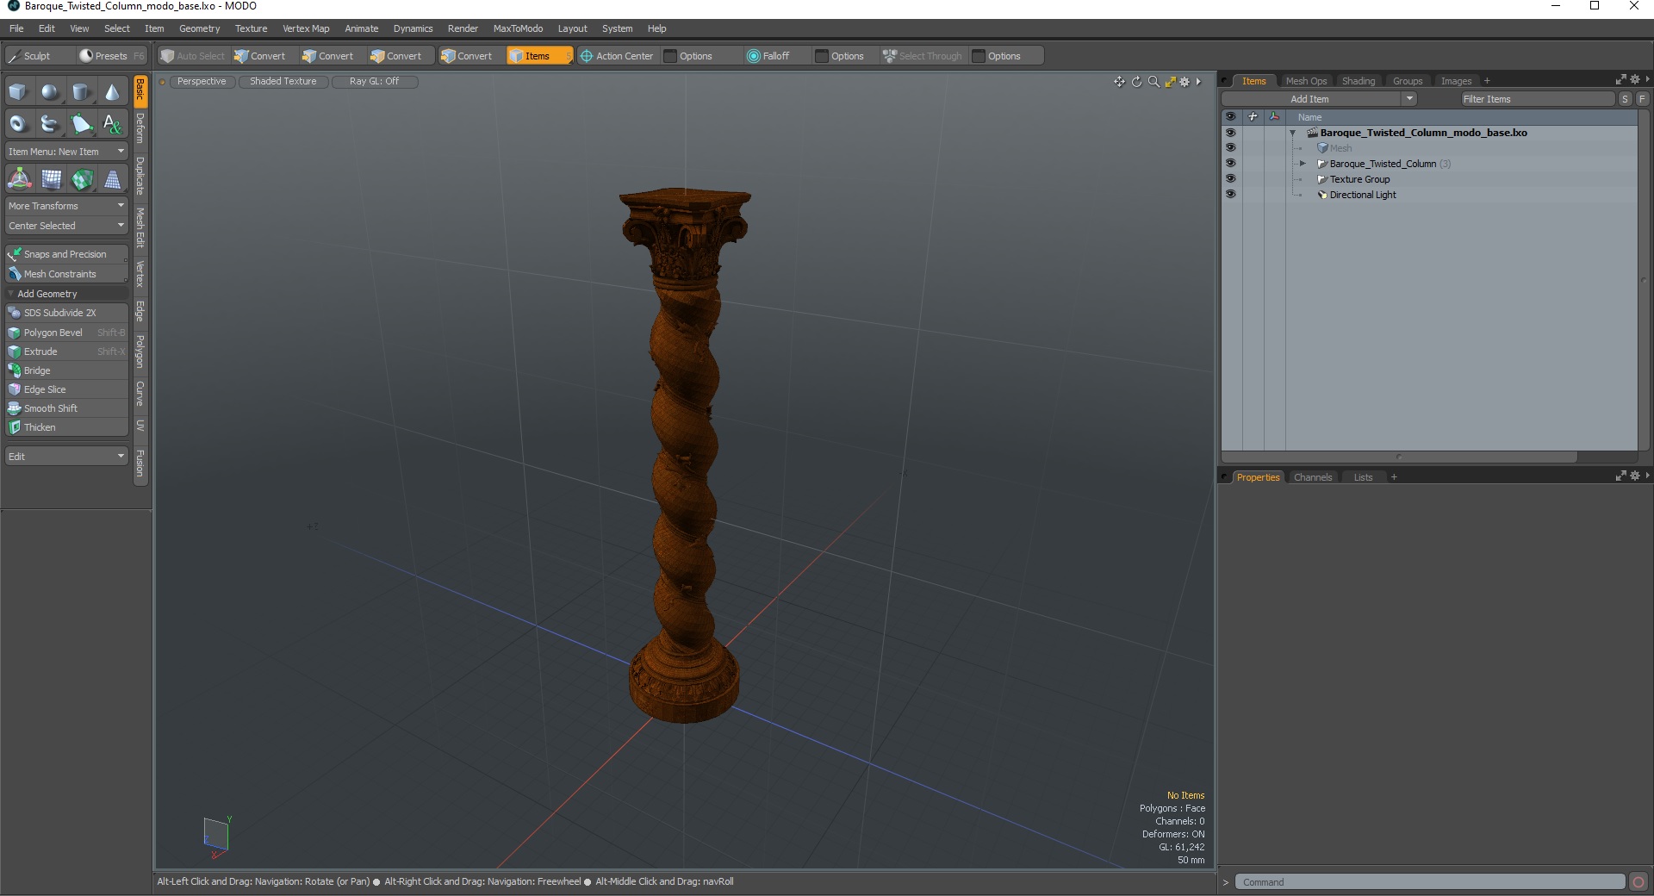Switch to the Shading tab
This screenshot has height=896, width=1654.
pos(1359,81)
